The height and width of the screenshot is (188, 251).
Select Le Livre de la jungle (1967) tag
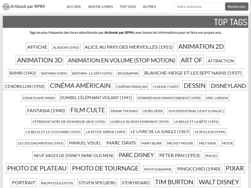point(160,132)
